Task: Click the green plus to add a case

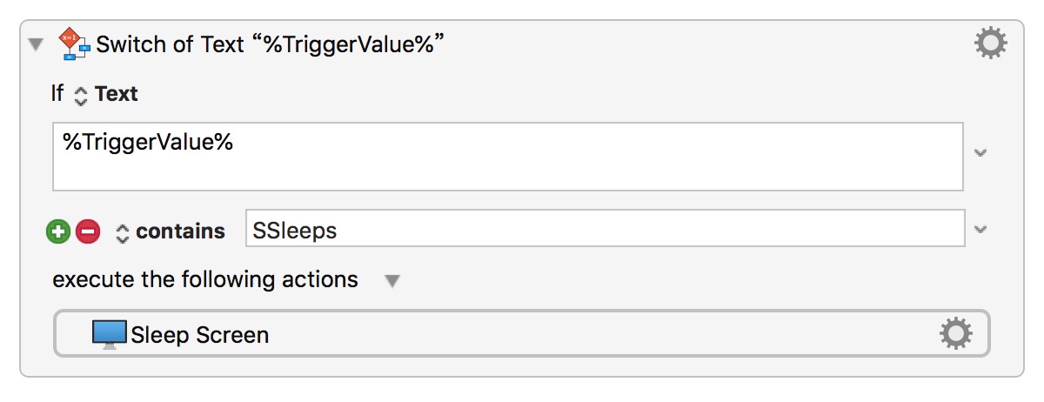Action: click(57, 231)
